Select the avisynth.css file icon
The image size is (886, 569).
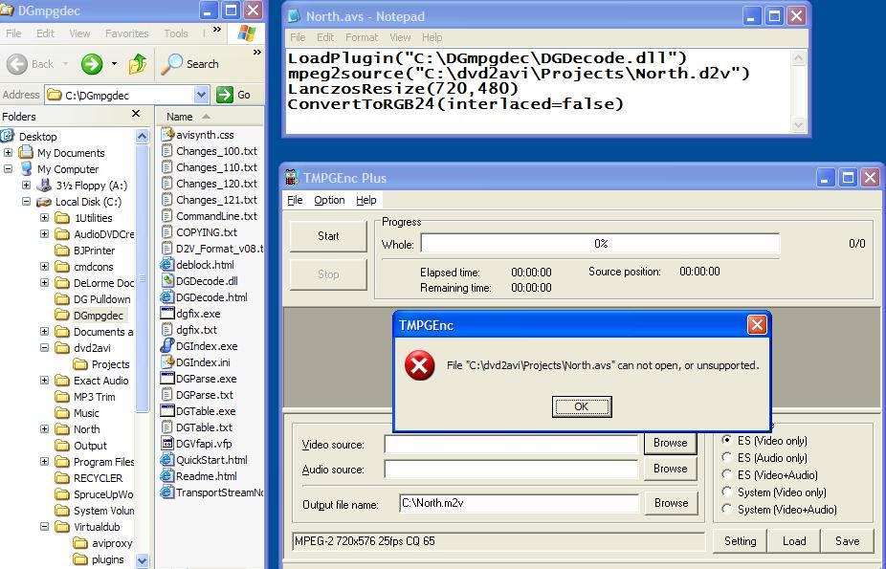[167, 134]
